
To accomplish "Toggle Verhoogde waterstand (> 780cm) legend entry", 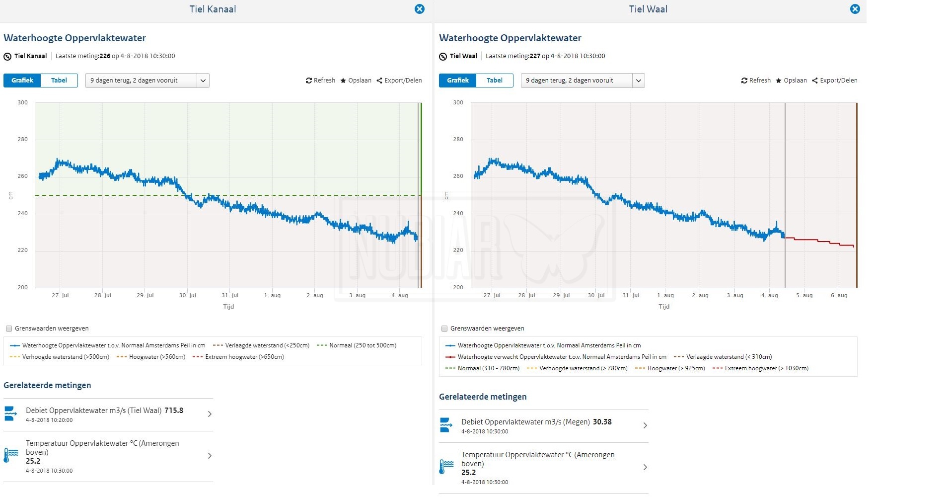I will tap(577, 368).
